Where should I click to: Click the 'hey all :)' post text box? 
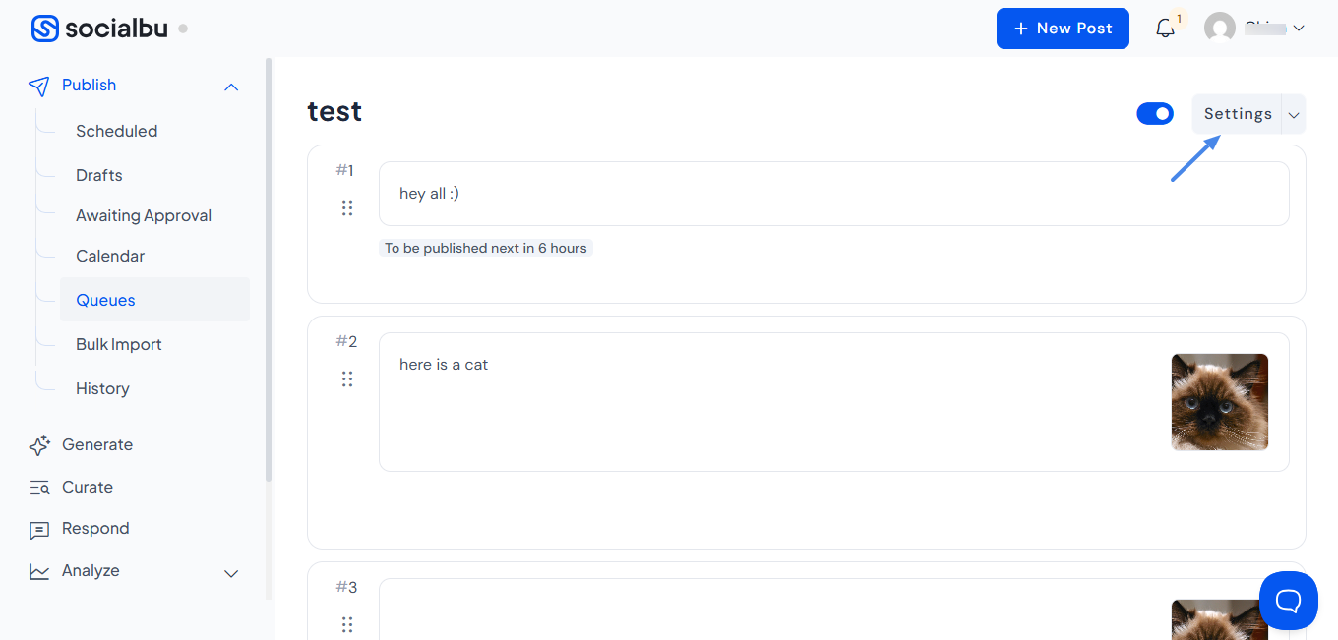coord(833,194)
